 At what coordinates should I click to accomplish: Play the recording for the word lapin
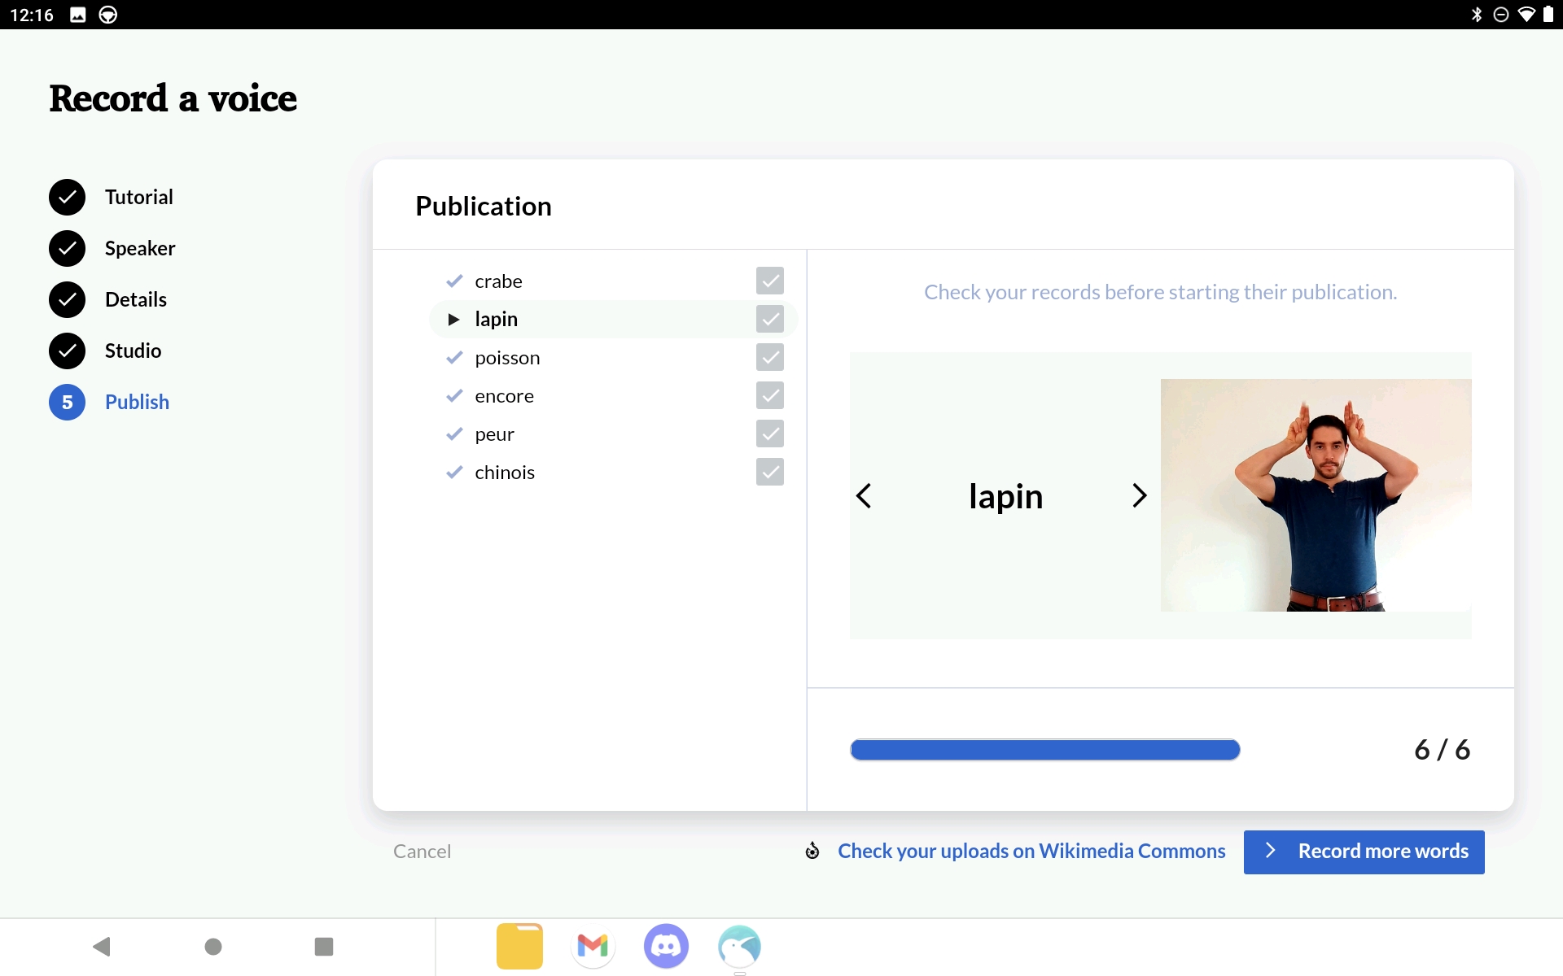click(x=454, y=319)
